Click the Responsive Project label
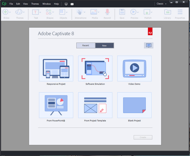 pyautogui.click(x=56, y=84)
